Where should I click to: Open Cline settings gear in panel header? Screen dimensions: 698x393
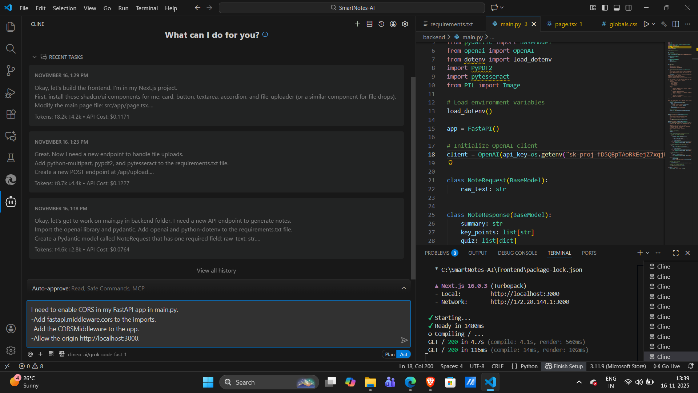pyautogui.click(x=405, y=24)
